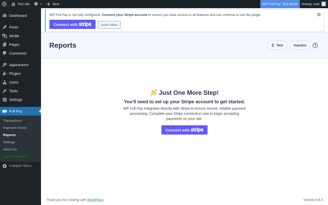
Task: Click the Comments speech bubble sidebar icon
Action: [5, 53]
